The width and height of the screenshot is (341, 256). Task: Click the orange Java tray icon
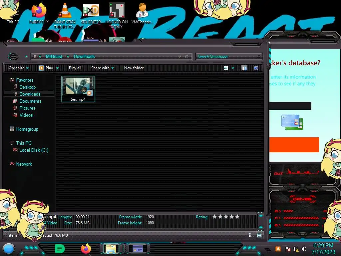coord(278,249)
